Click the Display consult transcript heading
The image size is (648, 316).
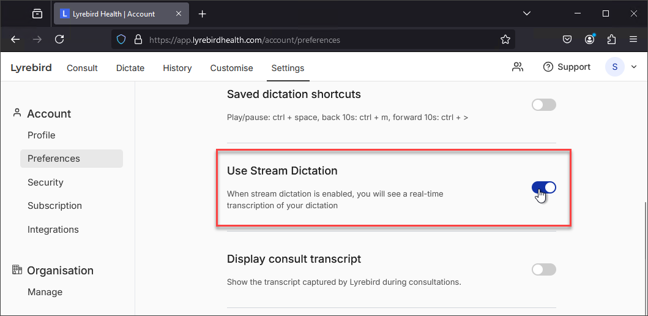[x=294, y=259]
